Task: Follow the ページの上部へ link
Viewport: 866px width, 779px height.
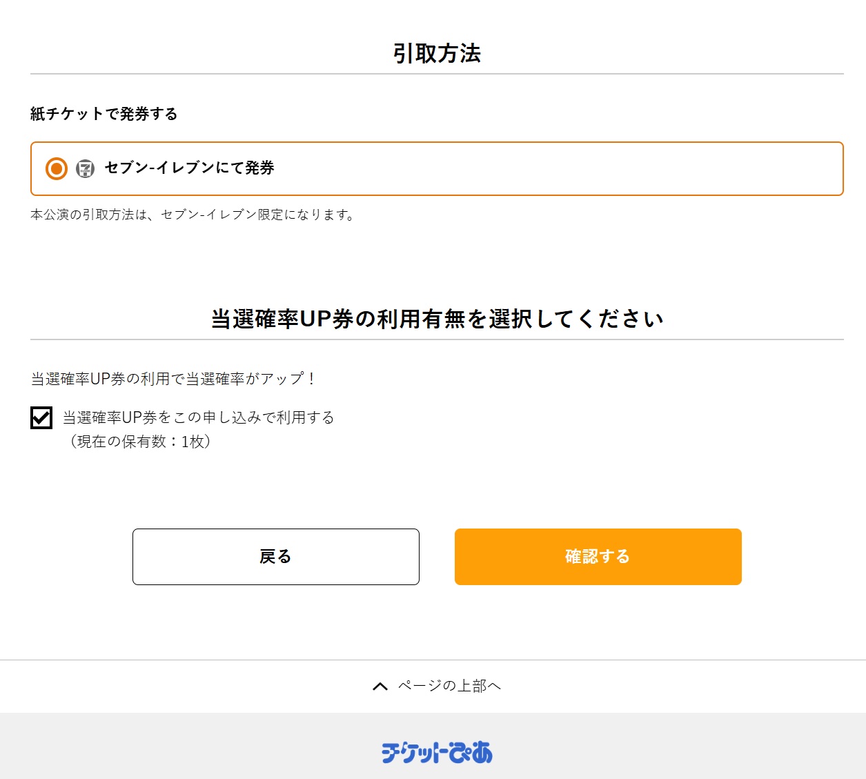Action: 449,686
